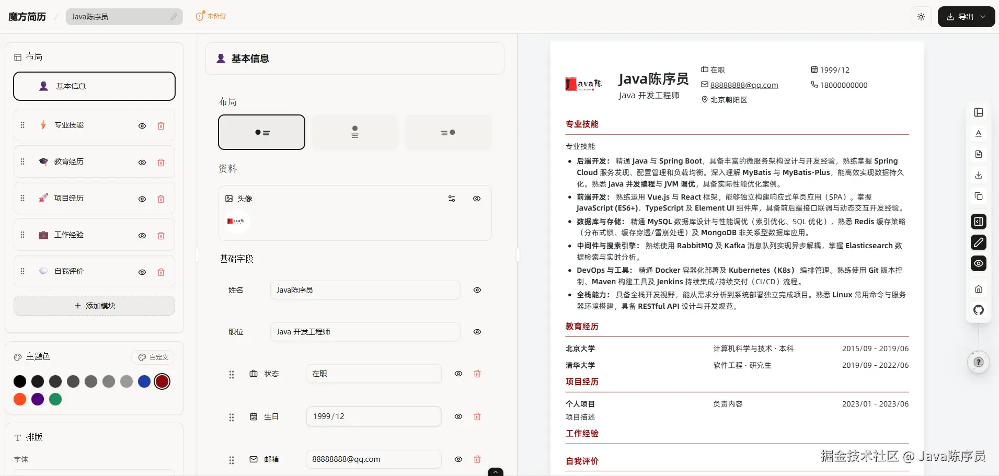Delete the 教育经历 module
Viewport: 999px width, 476px height.
pyautogui.click(x=161, y=162)
